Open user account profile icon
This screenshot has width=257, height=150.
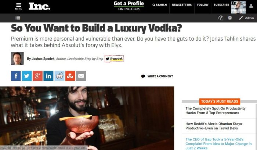click(251, 6)
